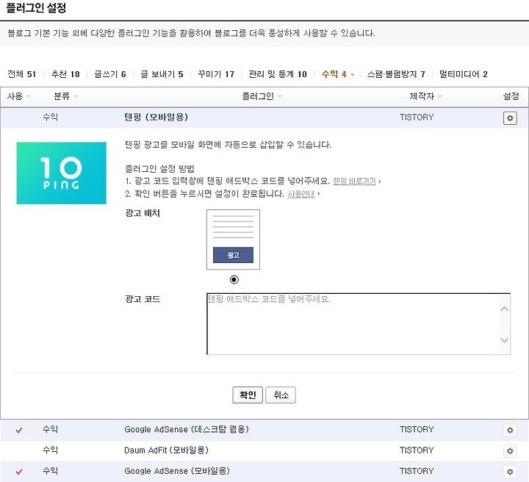Sort by 플러그인 column header
This screenshot has height=482, width=529.
coord(262,96)
